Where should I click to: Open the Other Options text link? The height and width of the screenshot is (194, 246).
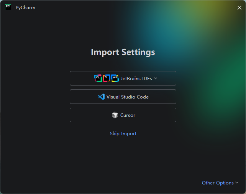217,183
